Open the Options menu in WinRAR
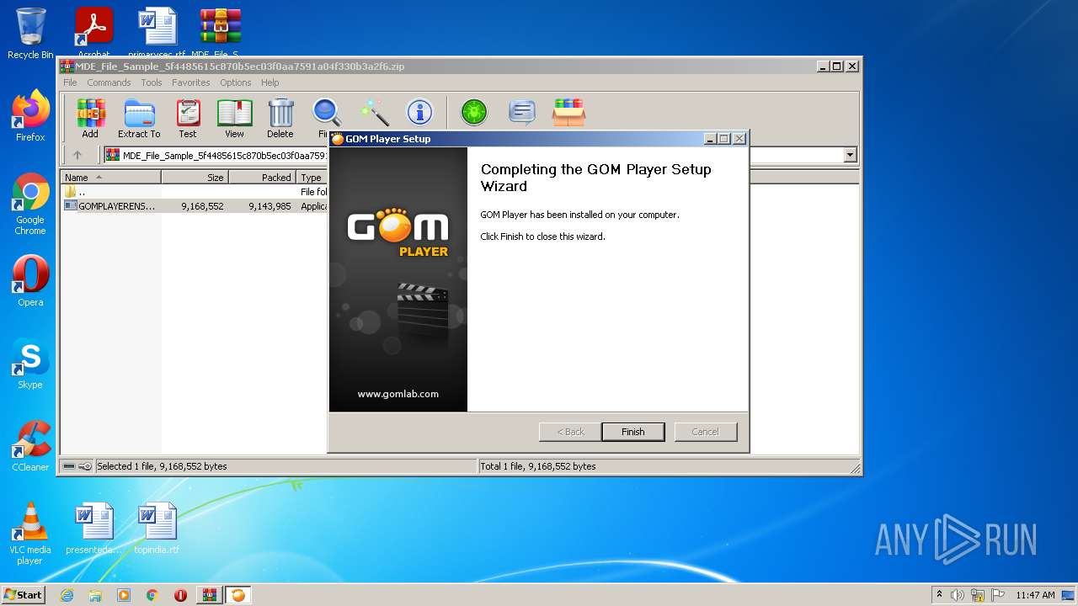The width and height of the screenshot is (1078, 606). coord(236,82)
